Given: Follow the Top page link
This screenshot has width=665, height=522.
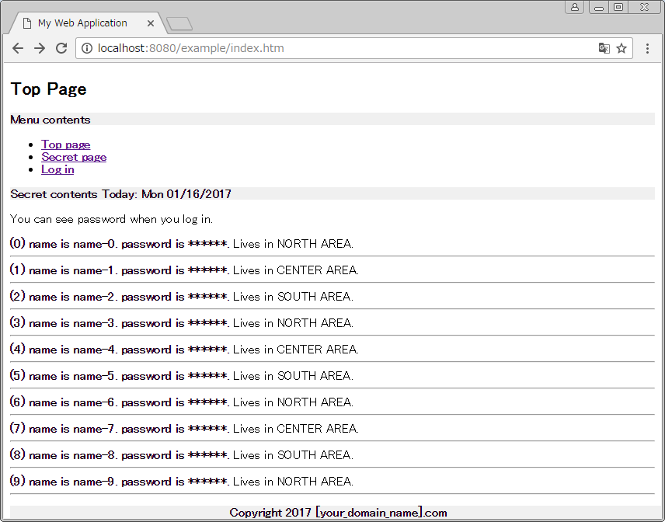Looking at the screenshot, I should pyautogui.click(x=65, y=144).
